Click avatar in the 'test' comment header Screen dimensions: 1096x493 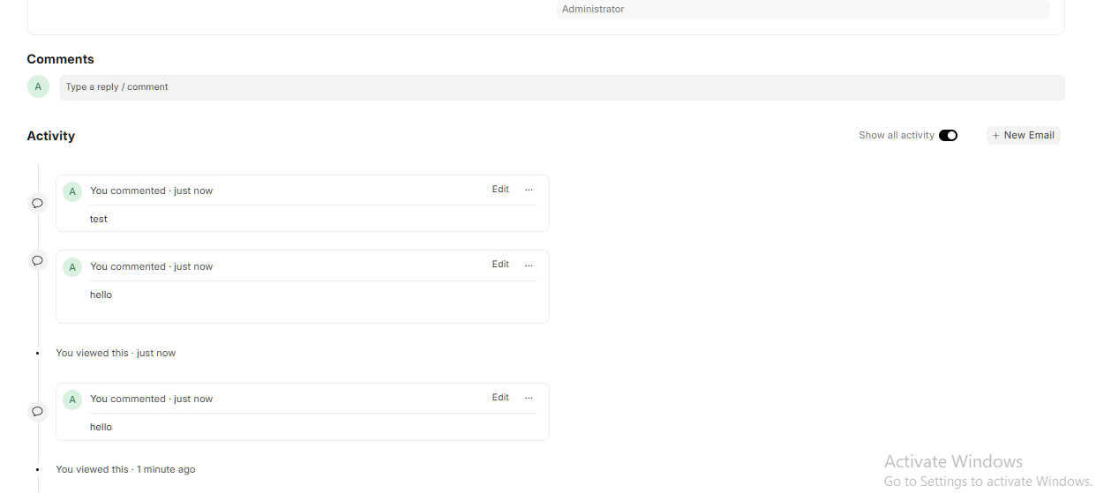[72, 191]
